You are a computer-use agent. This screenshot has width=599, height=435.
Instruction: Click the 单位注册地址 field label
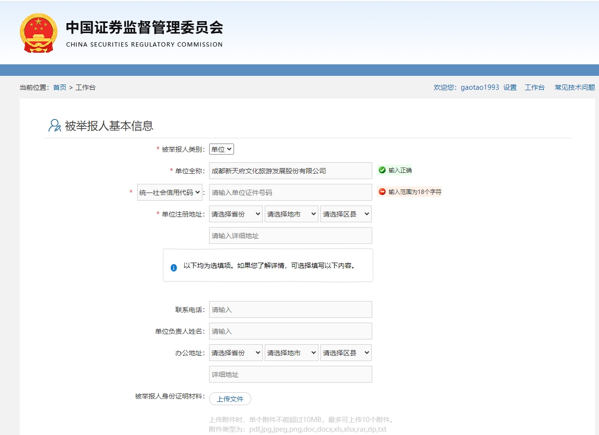point(183,214)
